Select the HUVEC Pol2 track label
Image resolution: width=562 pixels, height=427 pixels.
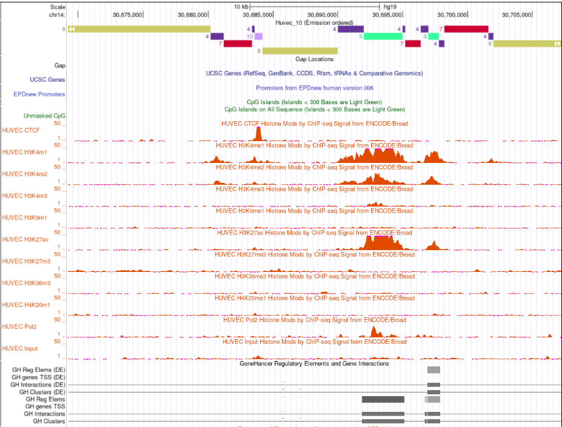click(19, 326)
